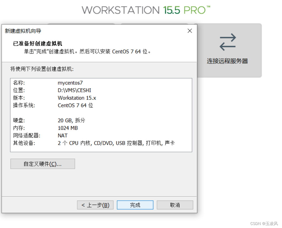Select the name value mycentos7

70,83
